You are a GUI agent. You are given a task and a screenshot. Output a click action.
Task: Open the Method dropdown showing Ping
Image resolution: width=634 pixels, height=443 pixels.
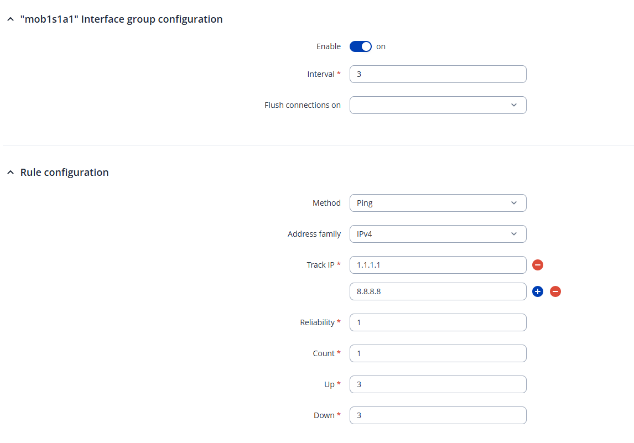pos(438,203)
